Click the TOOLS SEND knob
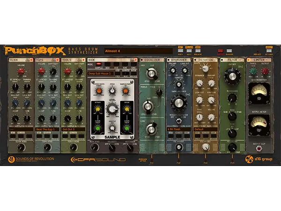Viewport: 281px width, 211px height. coord(74,147)
